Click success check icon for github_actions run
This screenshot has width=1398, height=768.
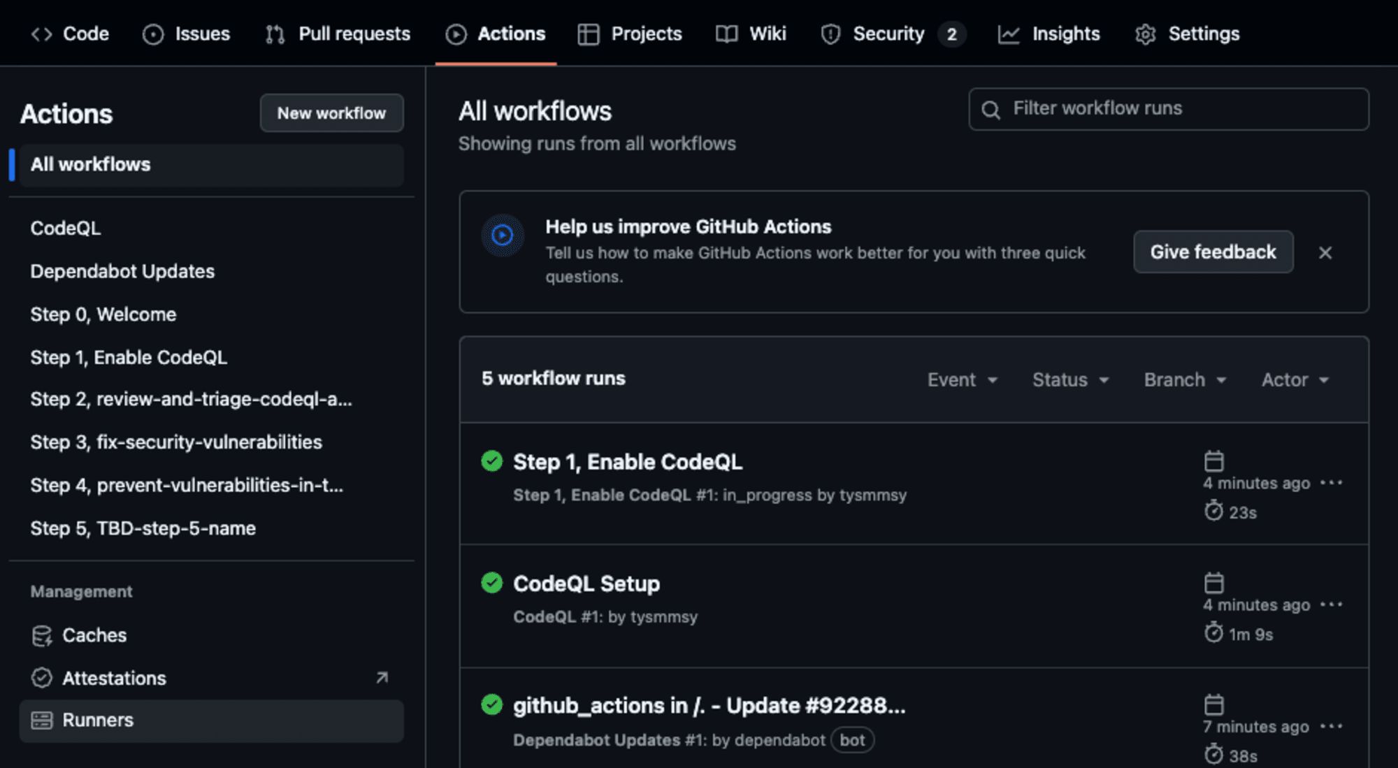click(492, 704)
